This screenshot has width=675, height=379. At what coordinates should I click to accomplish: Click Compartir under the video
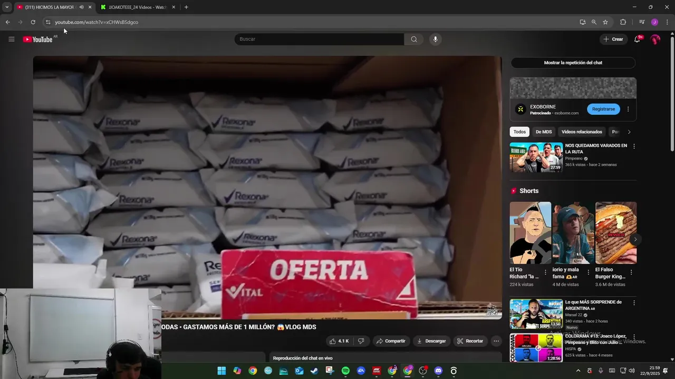[391, 341]
